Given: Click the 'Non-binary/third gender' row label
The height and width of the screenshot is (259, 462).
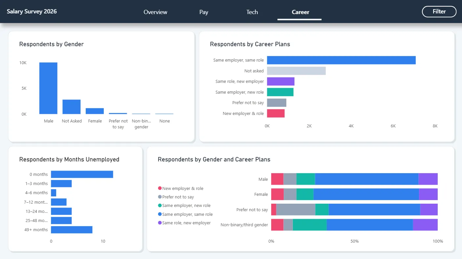Looking at the screenshot, I should click(x=244, y=225).
